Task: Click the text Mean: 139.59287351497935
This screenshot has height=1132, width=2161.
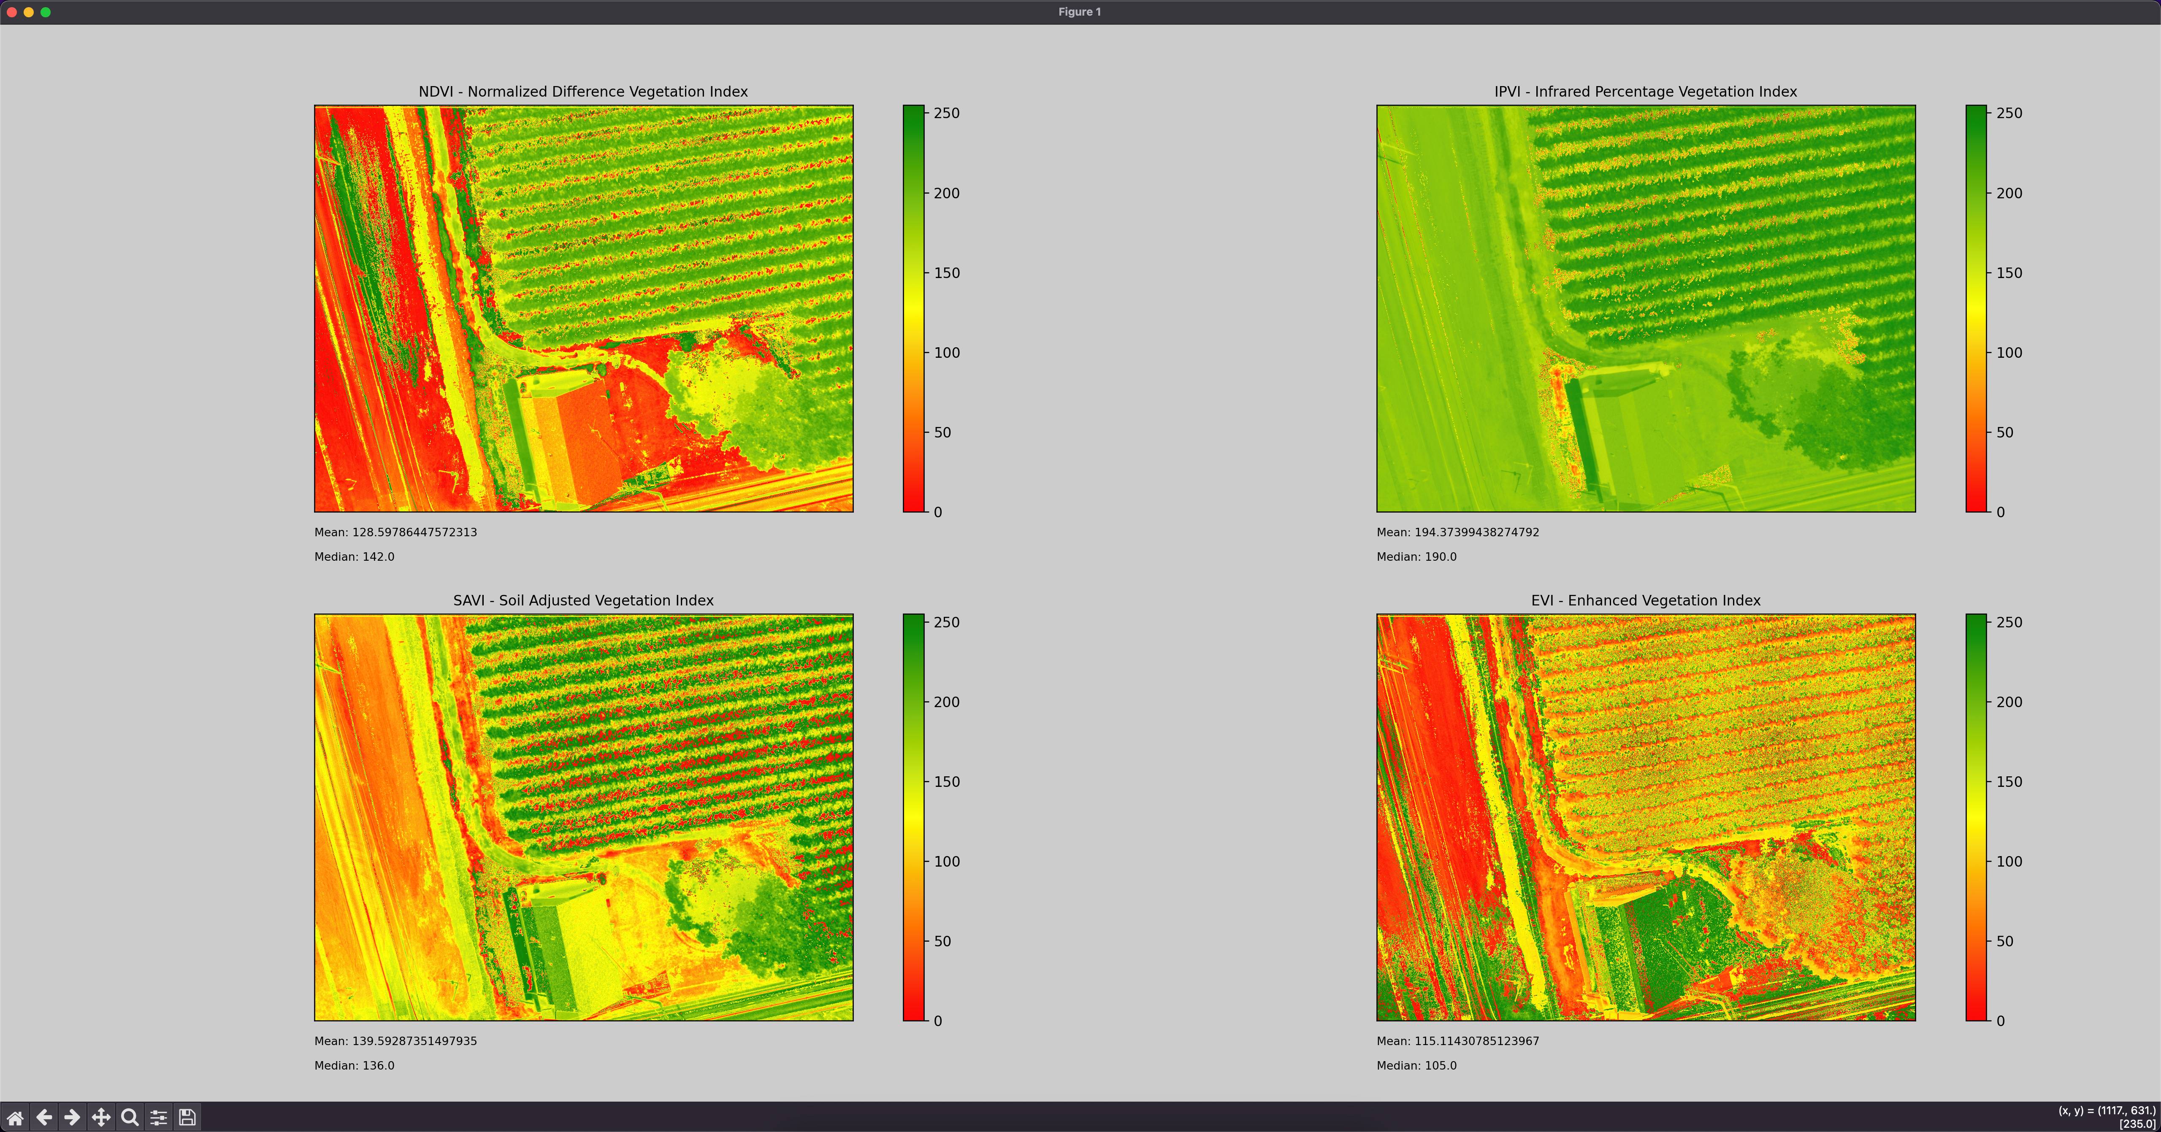Action: pos(395,1041)
